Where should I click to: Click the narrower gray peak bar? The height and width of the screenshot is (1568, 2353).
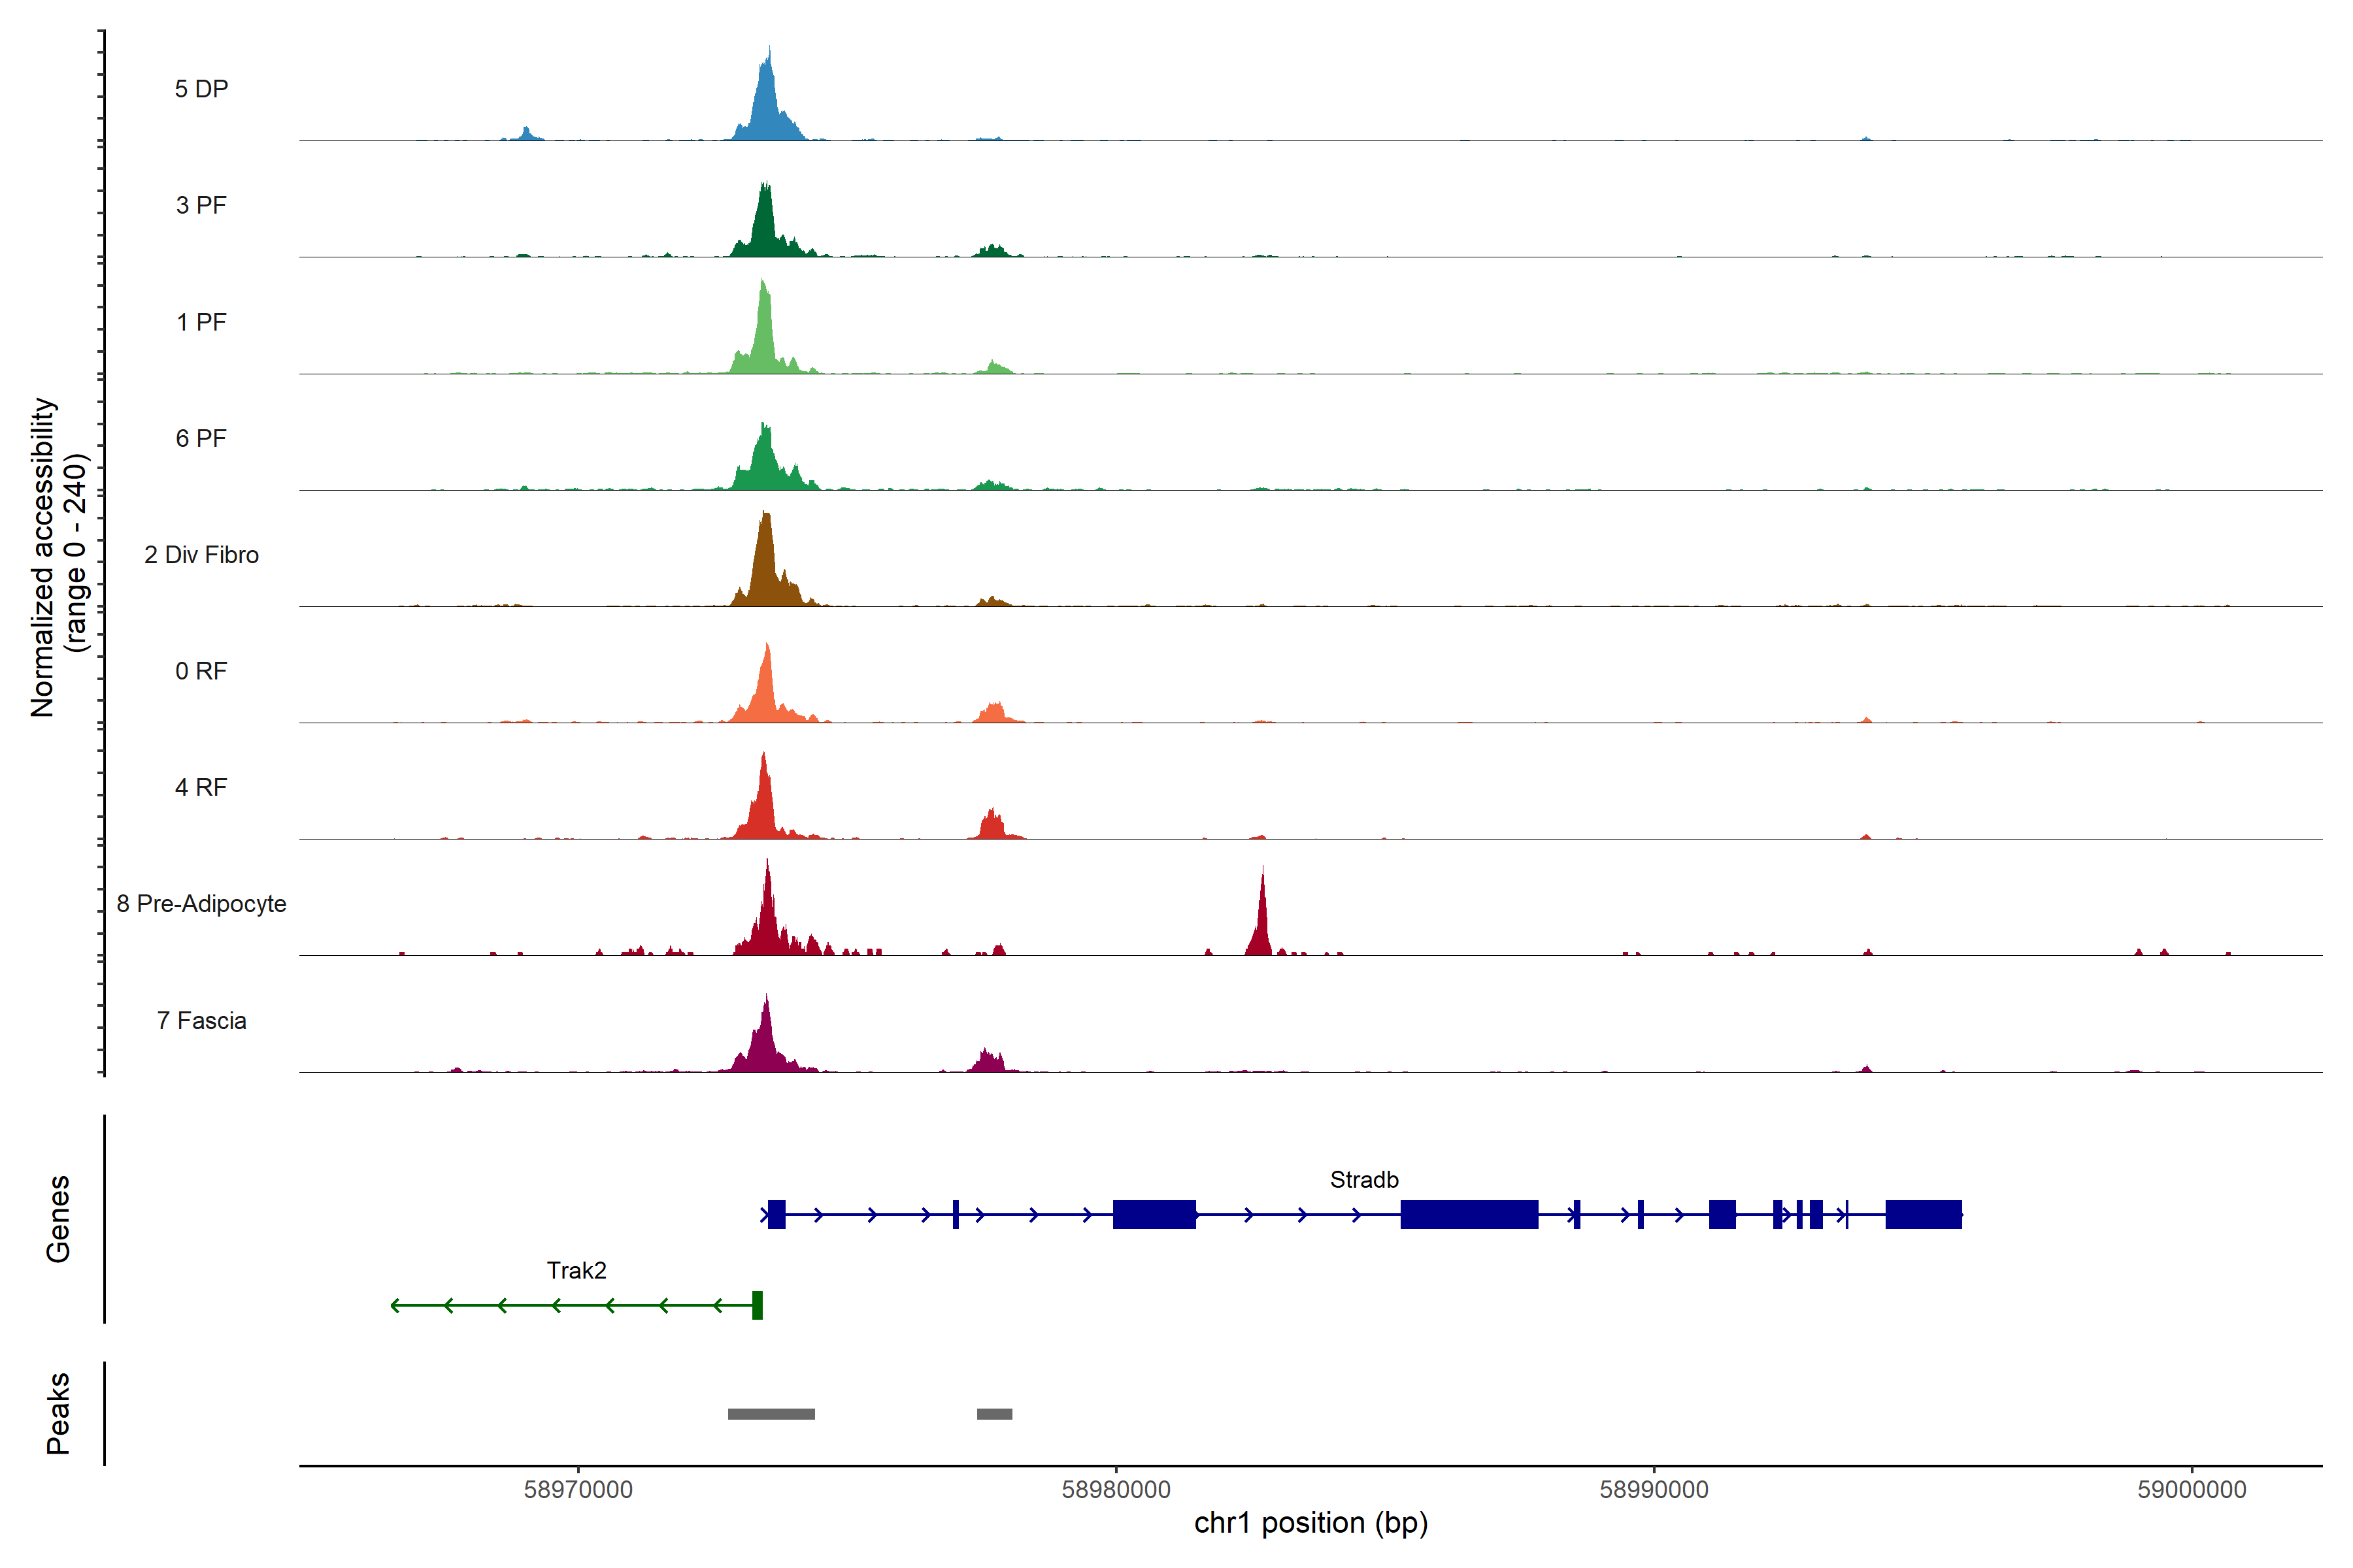pyautogui.click(x=994, y=1414)
